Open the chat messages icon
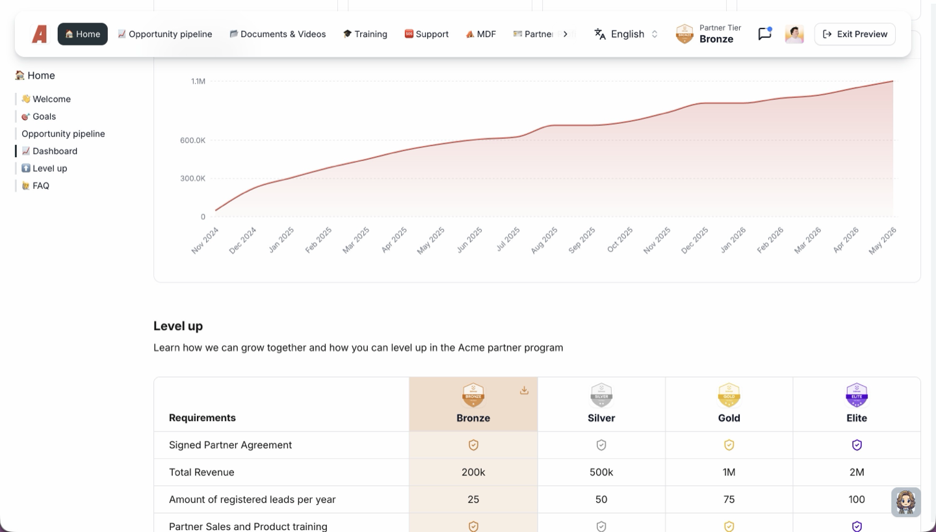This screenshot has width=936, height=532. click(x=765, y=34)
